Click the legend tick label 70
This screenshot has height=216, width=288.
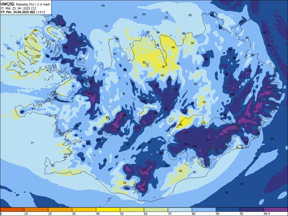(x=170, y=214)
